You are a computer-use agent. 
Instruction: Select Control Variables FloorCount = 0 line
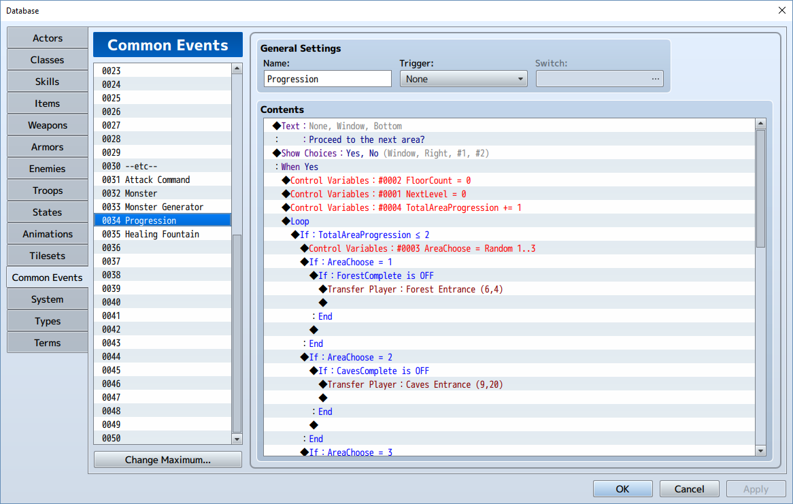coord(509,181)
